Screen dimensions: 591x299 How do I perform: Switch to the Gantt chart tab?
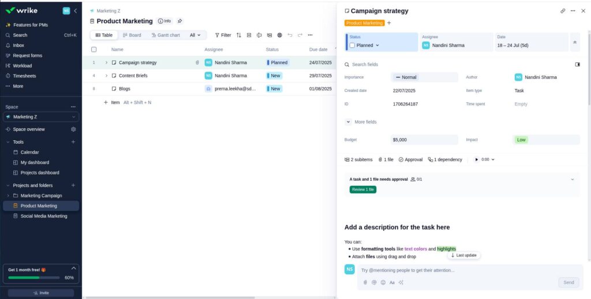tap(166, 35)
